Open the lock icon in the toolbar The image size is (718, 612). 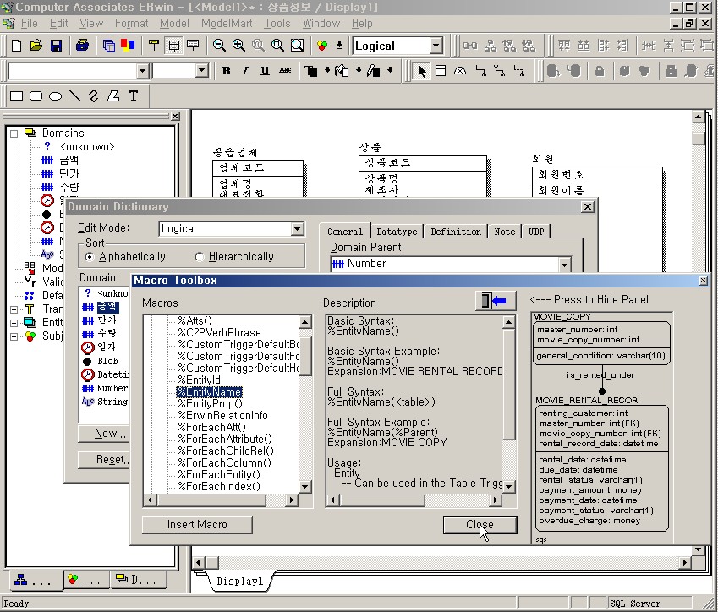coord(600,71)
